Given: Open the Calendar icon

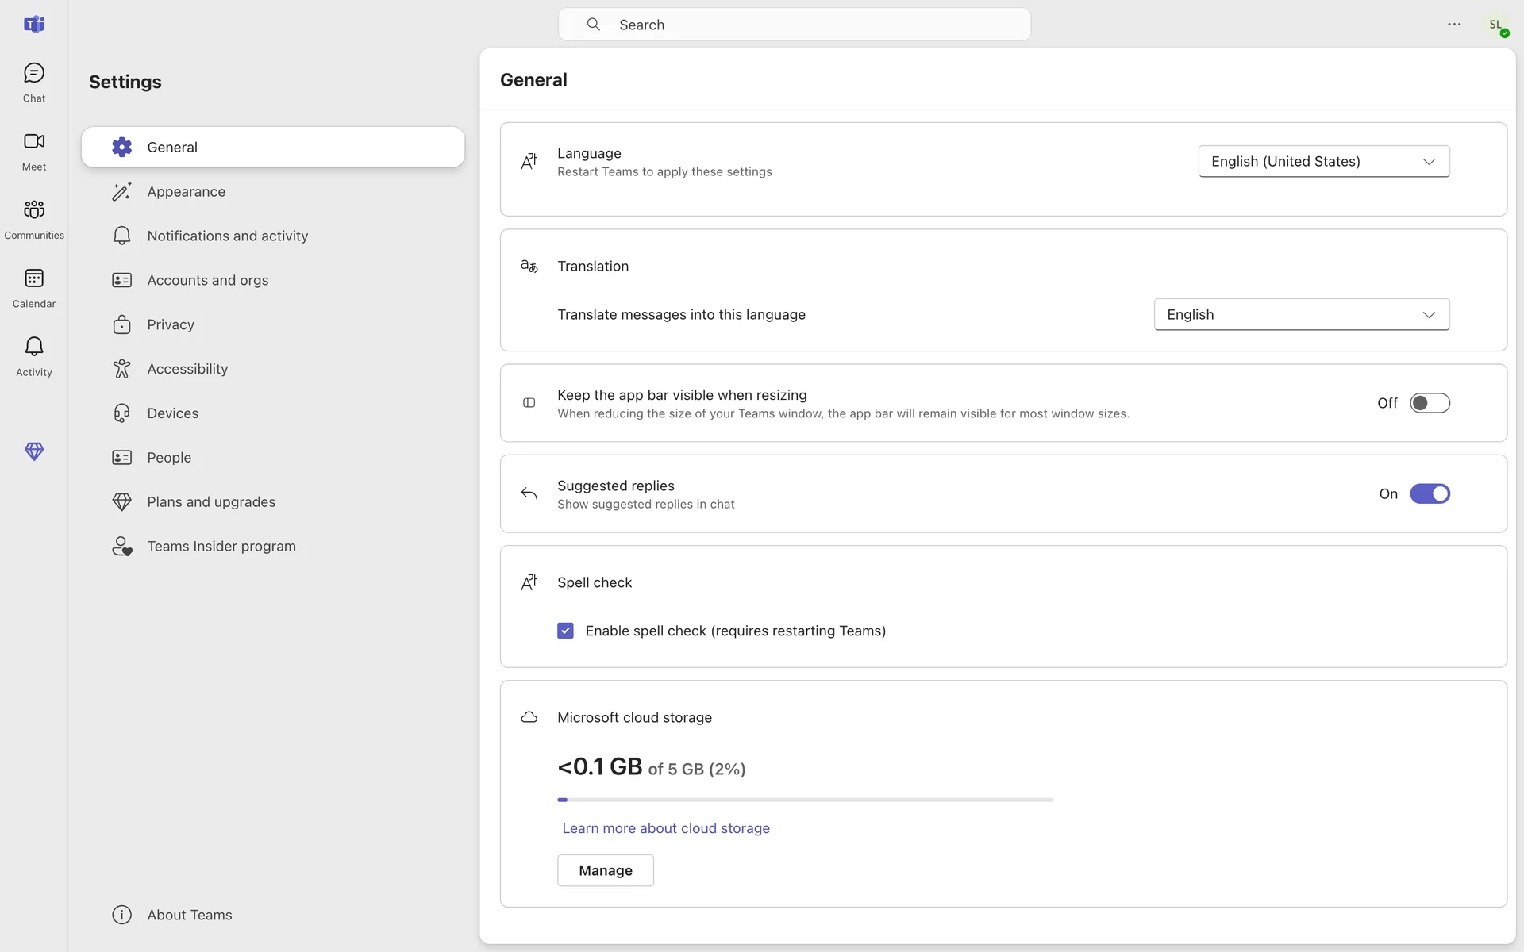Looking at the screenshot, I should tap(33, 287).
